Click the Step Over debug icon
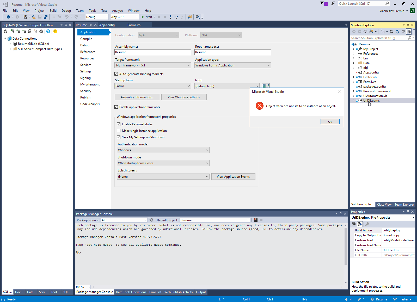Viewport: 417px width, 302px height. pyautogui.click(x=176, y=17)
